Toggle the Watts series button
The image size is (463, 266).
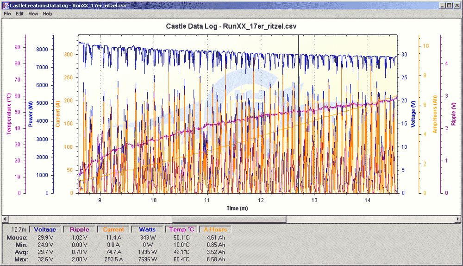coord(147,229)
